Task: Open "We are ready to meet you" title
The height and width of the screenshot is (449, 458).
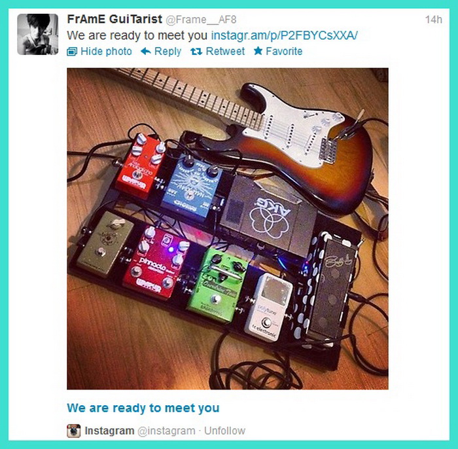Action: (x=143, y=408)
